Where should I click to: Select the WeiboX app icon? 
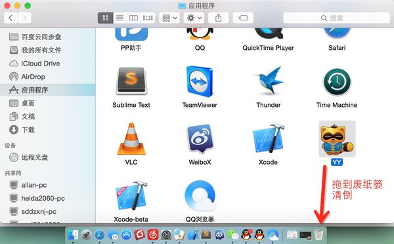click(x=200, y=138)
